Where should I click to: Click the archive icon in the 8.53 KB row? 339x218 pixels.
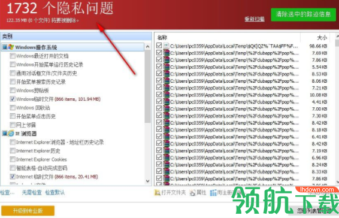click(x=166, y=74)
